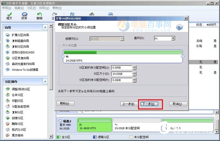Click the 引导 status cell
Viewport: 220px width, 141px height.
pos(199,46)
